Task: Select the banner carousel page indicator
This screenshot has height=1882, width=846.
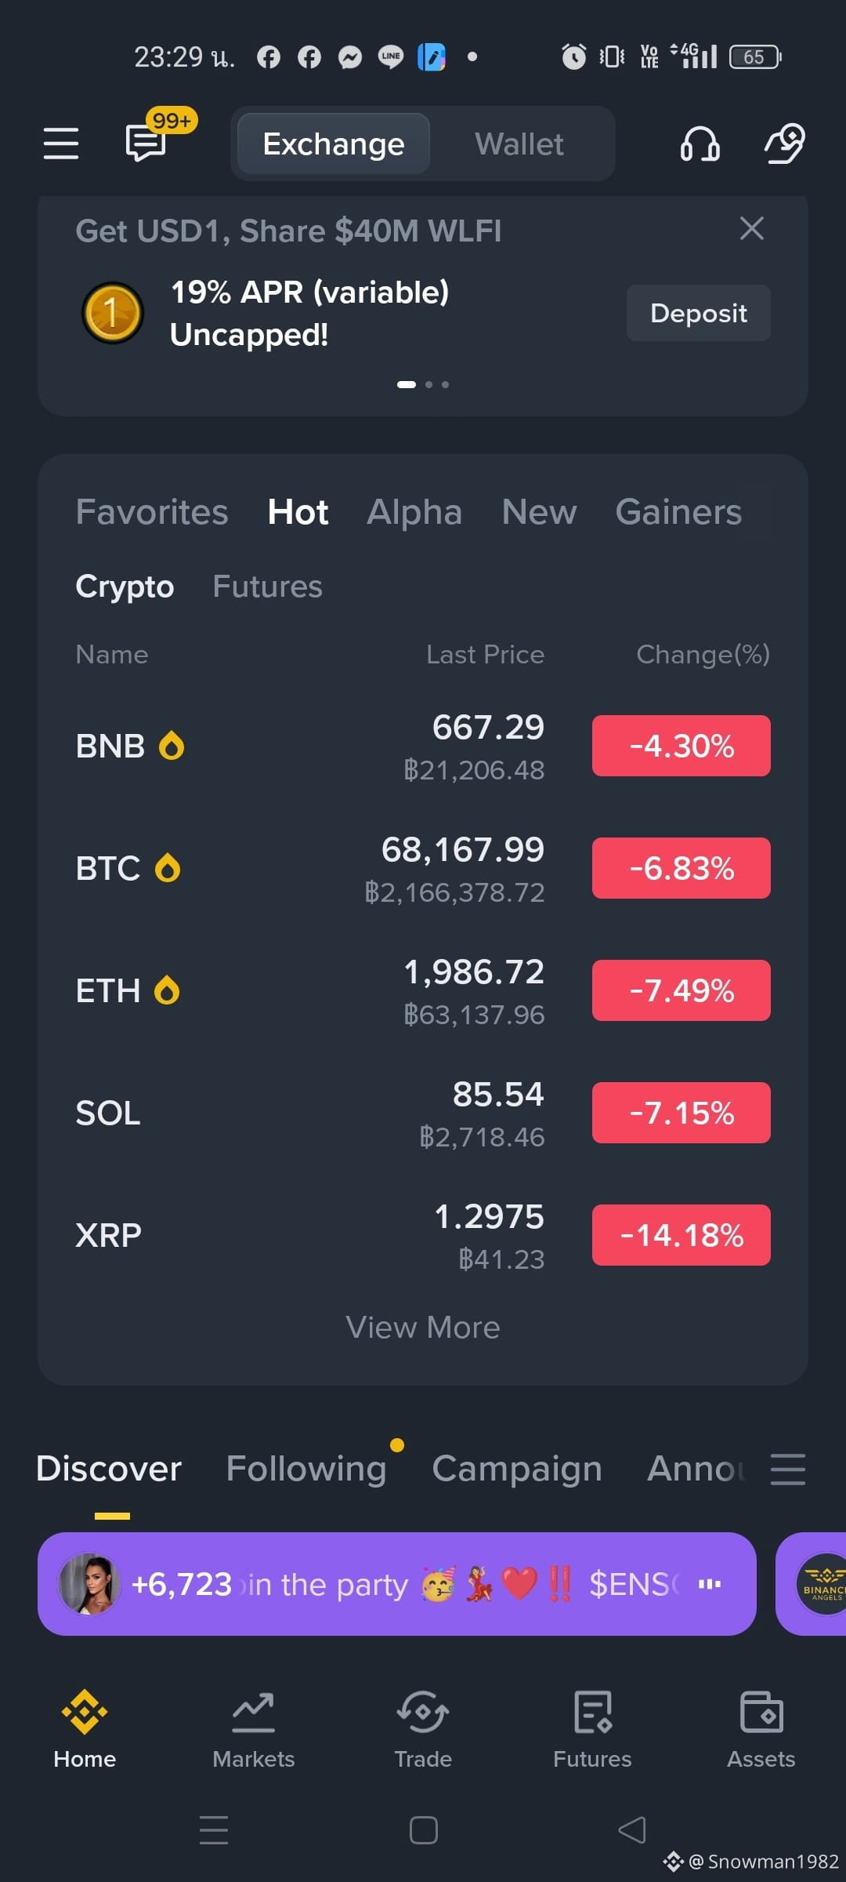Action: (423, 384)
